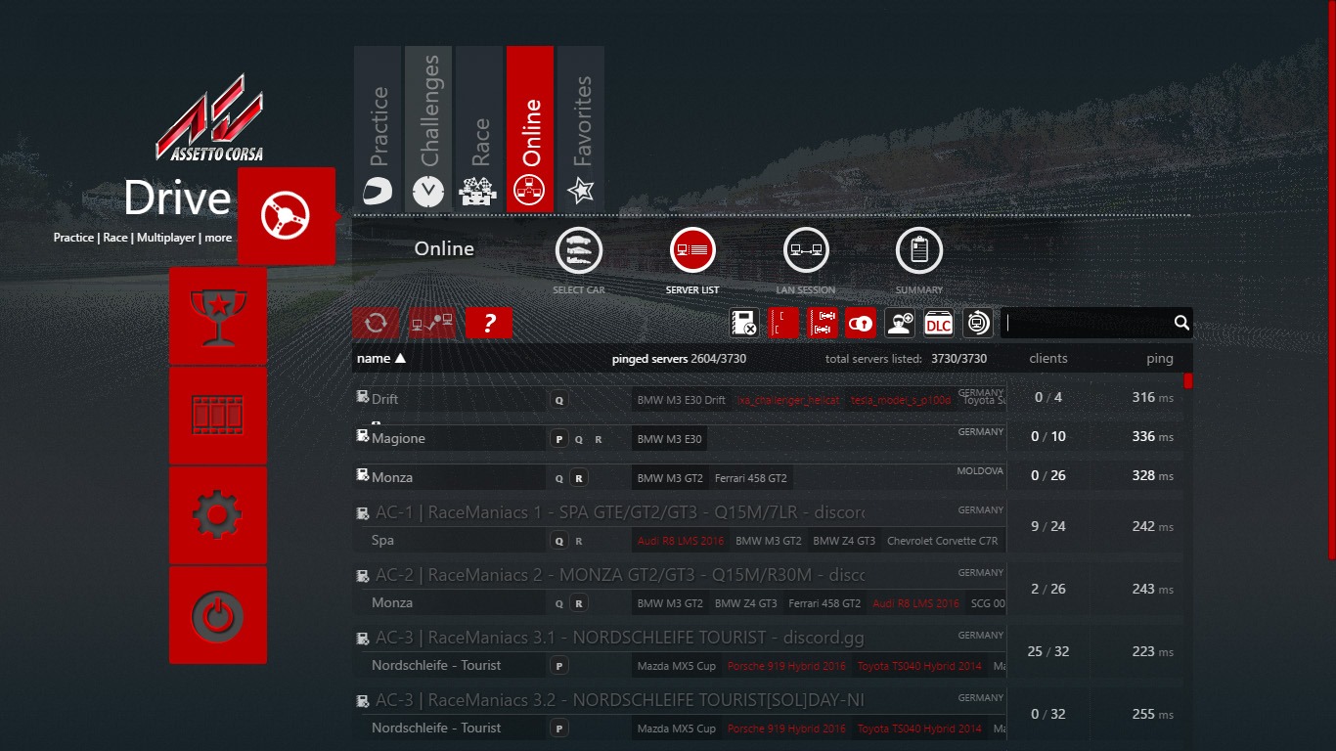Image resolution: width=1336 pixels, height=751 pixels.
Task: Toggle the filter with the circular-arrow monitor icon
Action: point(978,323)
